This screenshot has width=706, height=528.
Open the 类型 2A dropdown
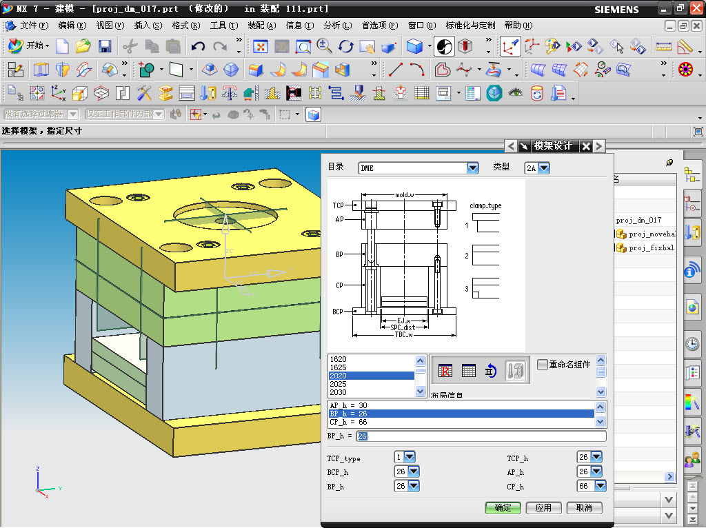pyautogui.click(x=543, y=167)
